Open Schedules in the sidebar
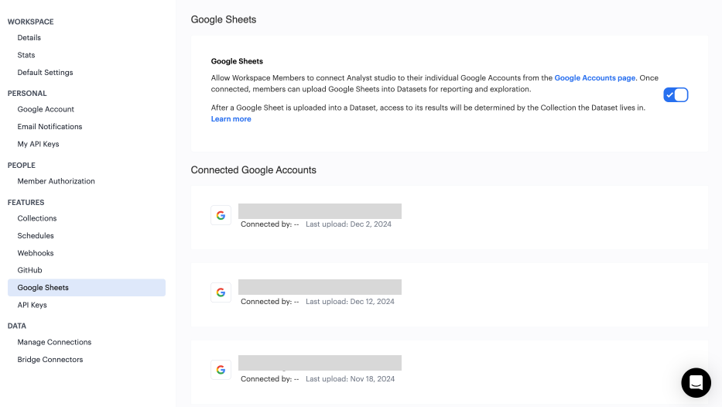Image resolution: width=722 pixels, height=407 pixels. (36, 236)
